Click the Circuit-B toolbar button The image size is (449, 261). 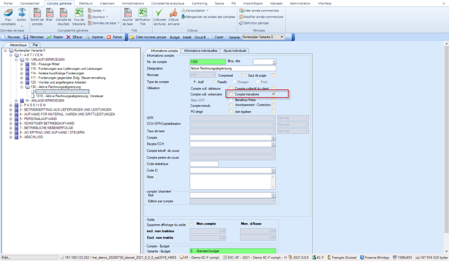(x=200, y=37)
